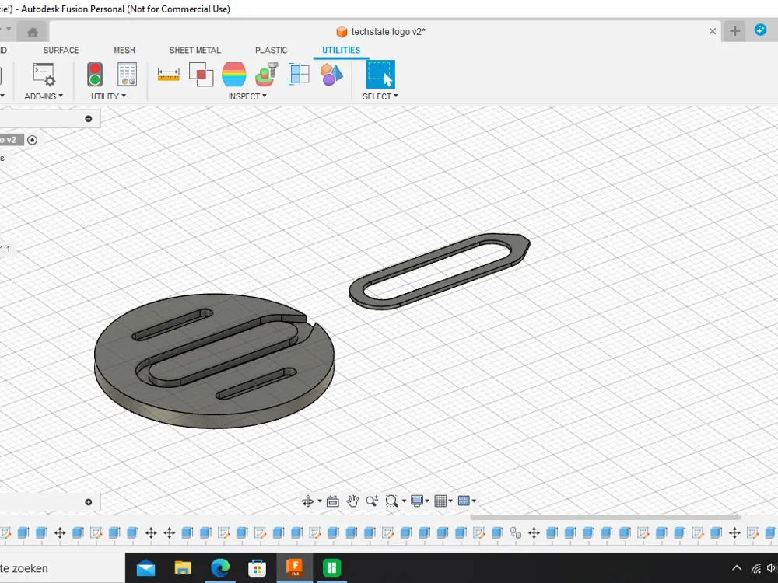Switch to the MESH tab
The width and height of the screenshot is (778, 583).
pyautogui.click(x=124, y=50)
